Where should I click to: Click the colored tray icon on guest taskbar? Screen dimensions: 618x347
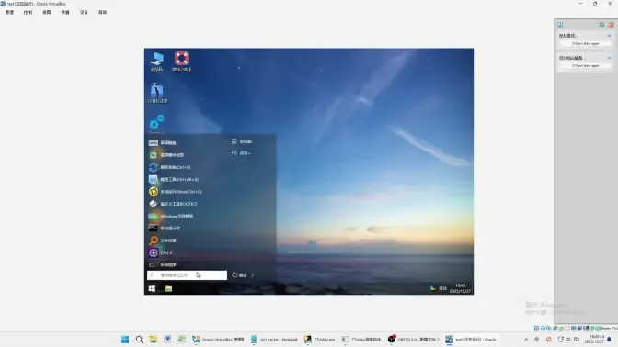433,288
